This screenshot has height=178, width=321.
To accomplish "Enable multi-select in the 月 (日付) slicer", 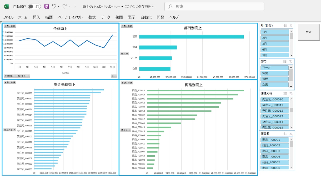I will pos(285,26).
